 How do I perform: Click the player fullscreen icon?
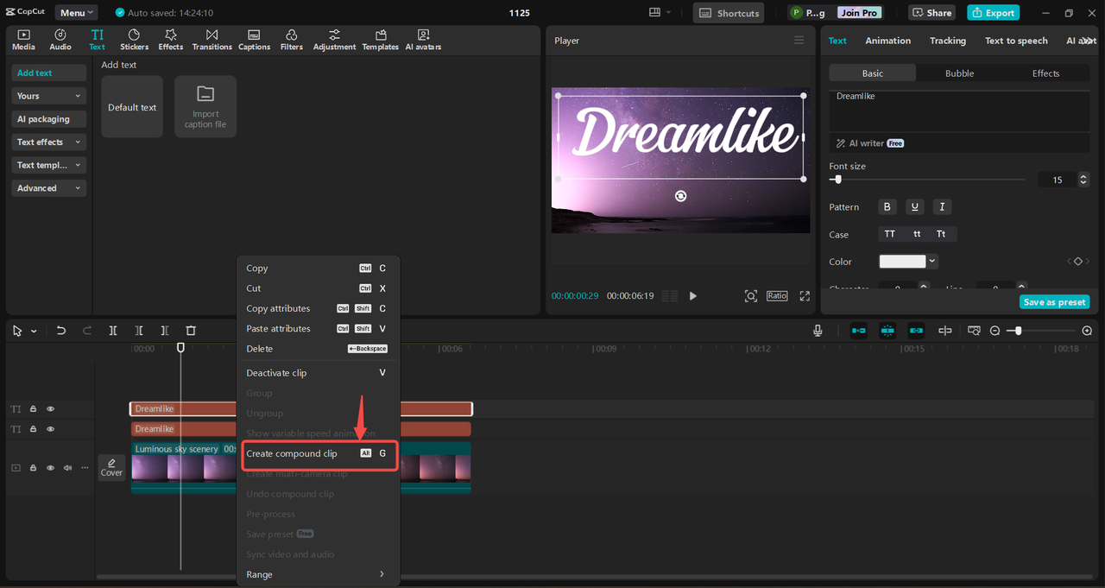805,295
